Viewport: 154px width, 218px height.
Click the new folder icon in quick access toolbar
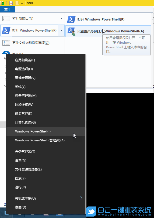pyautogui.click(x=17, y=3)
